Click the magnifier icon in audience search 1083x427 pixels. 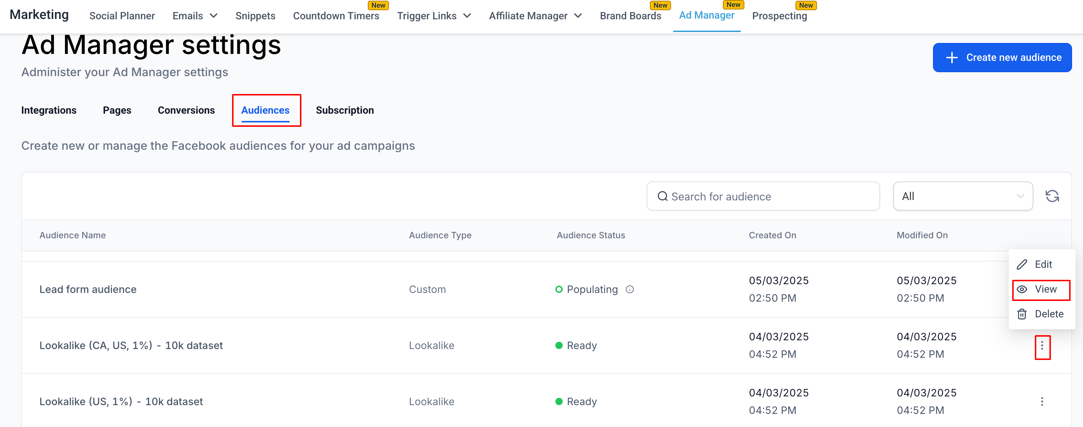662,196
